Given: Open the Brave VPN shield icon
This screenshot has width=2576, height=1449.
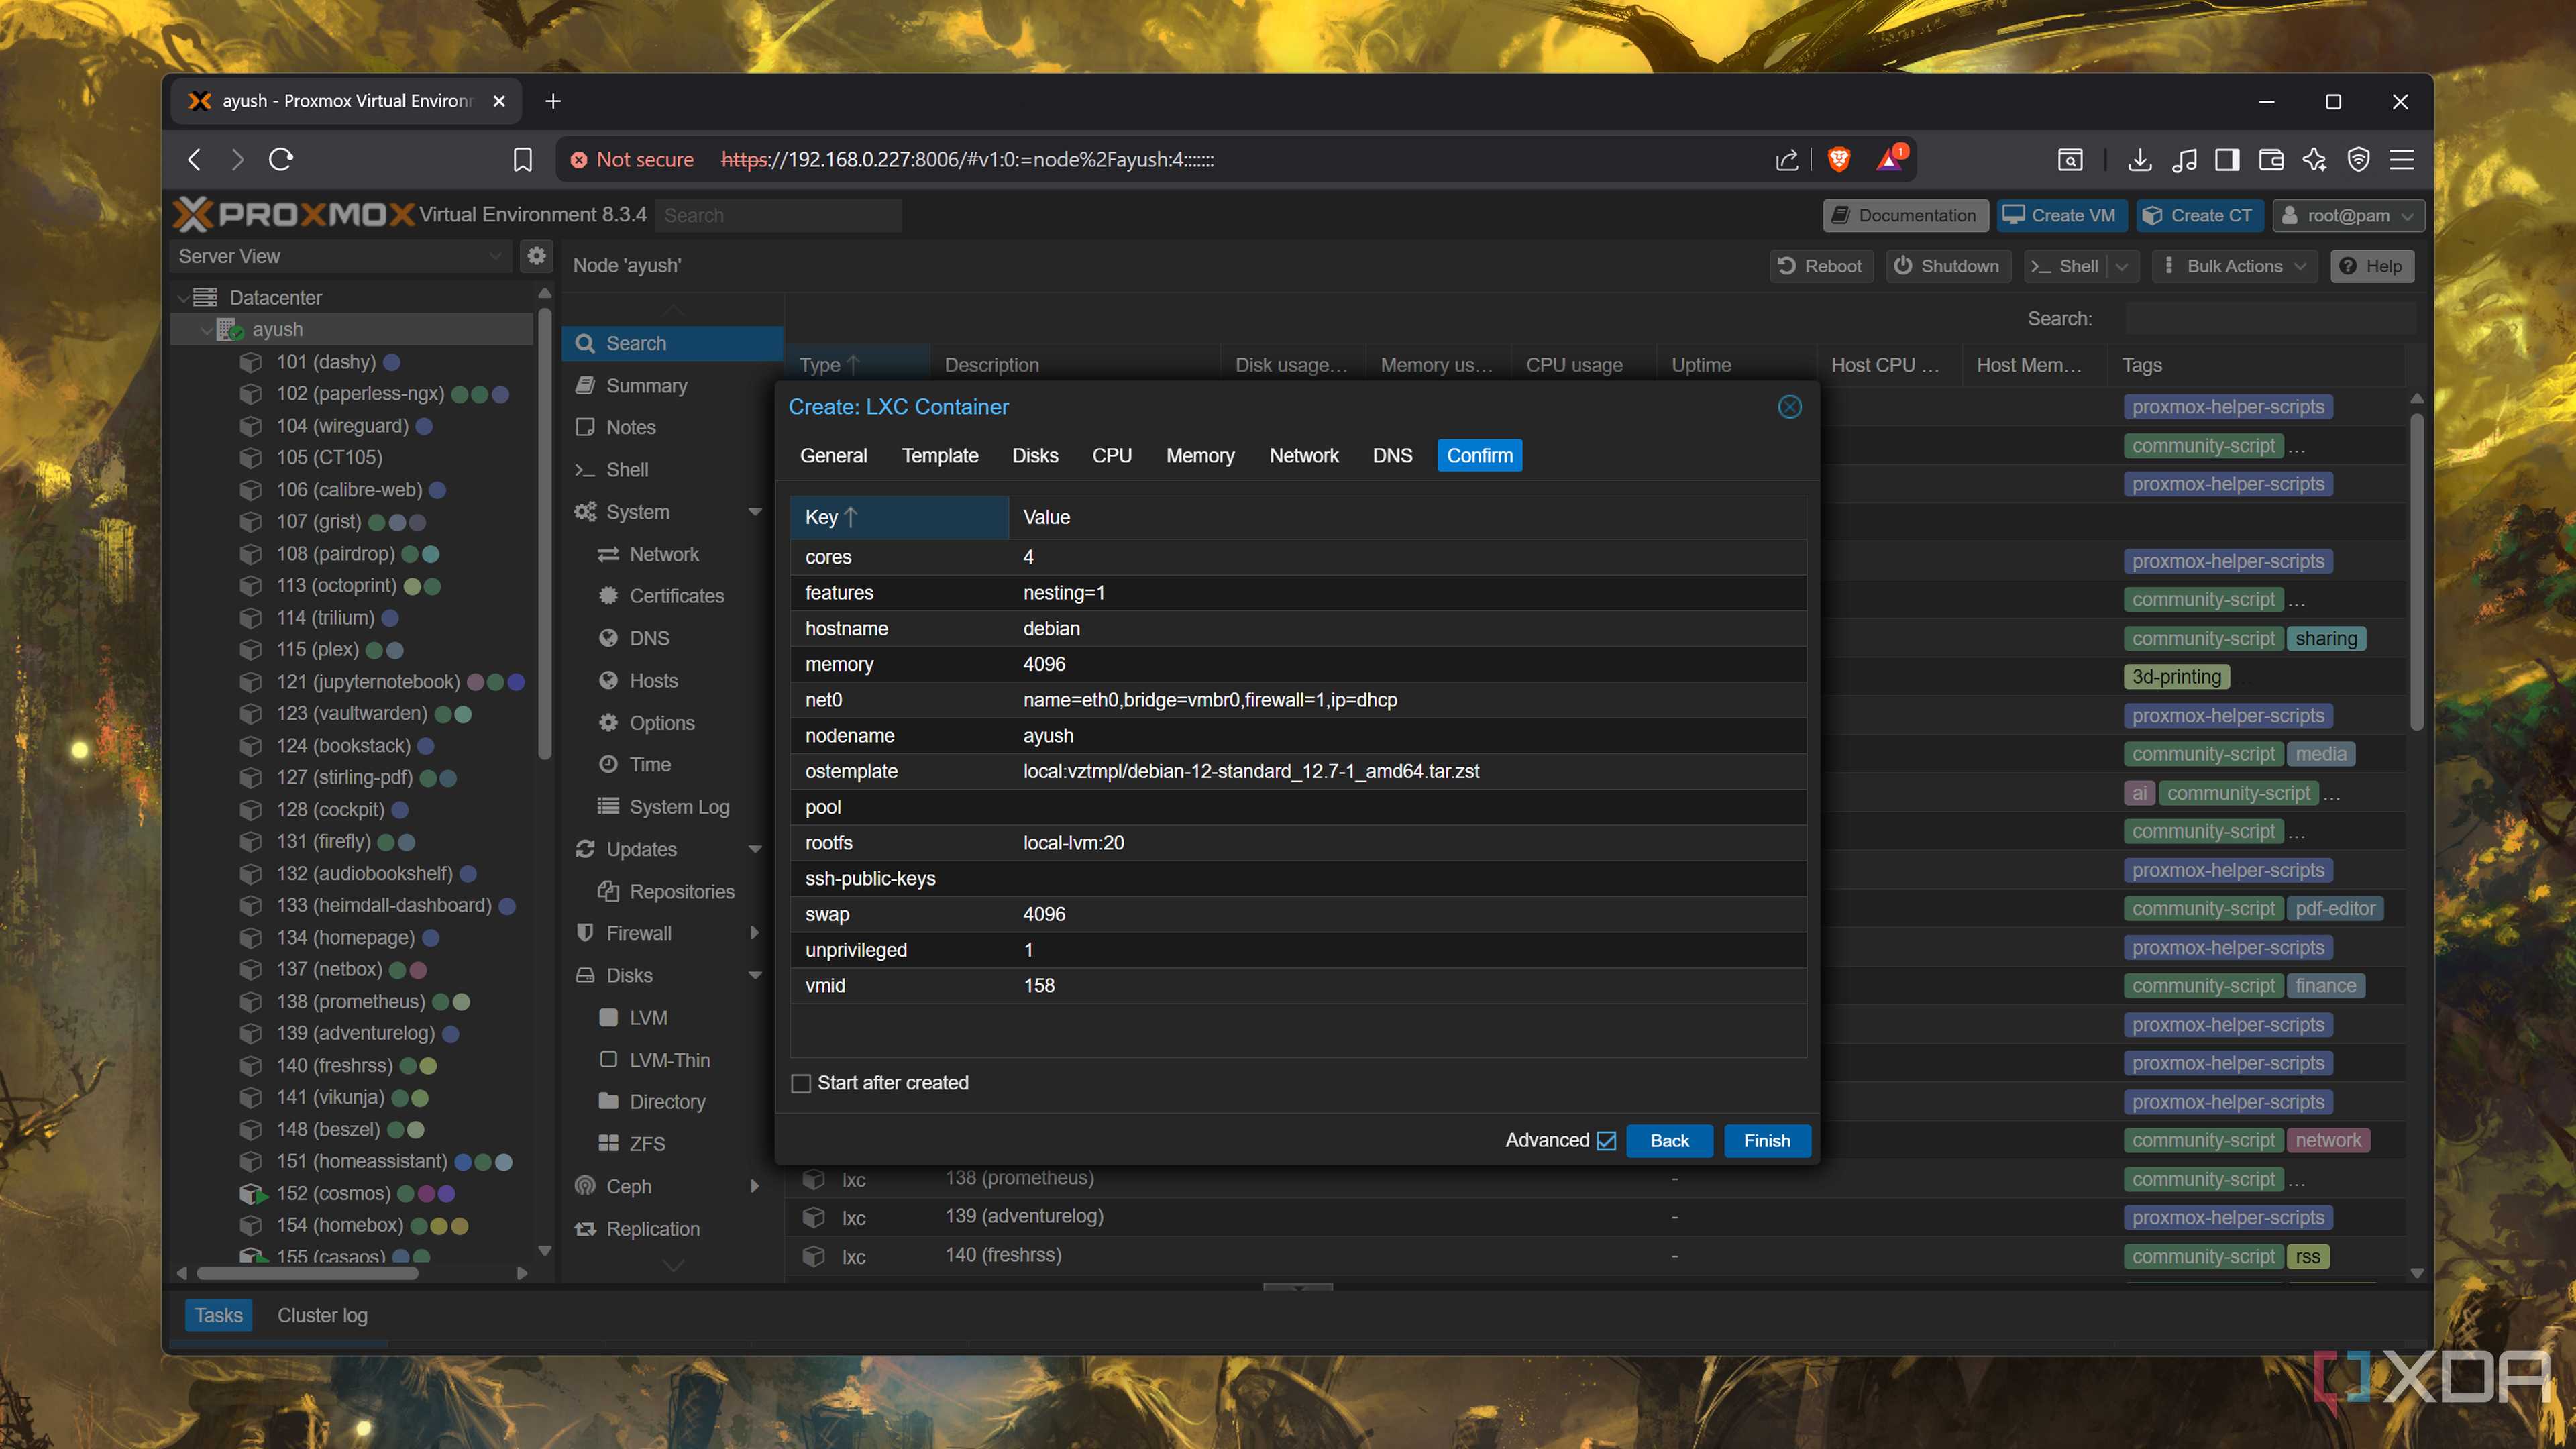Looking at the screenshot, I should click(x=2358, y=160).
